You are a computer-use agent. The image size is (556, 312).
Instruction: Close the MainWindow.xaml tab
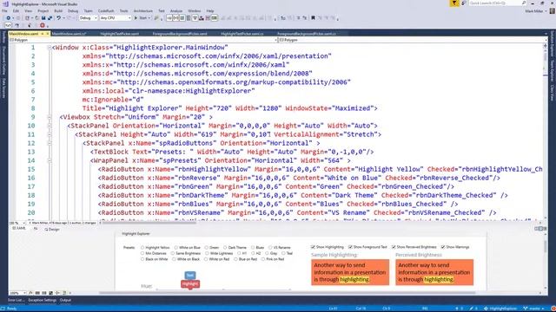click(48, 34)
